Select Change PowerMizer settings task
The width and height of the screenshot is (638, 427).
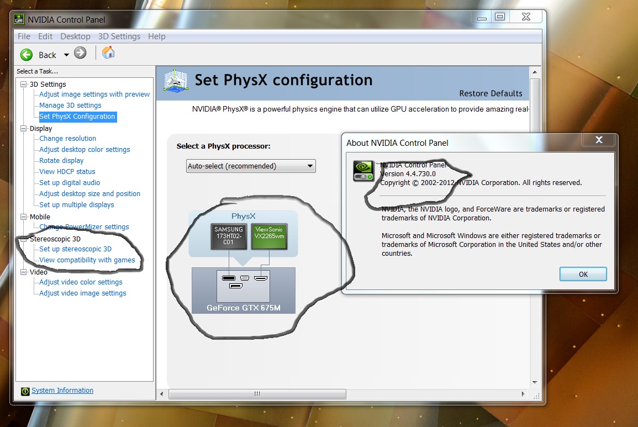[x=84, y=226]
